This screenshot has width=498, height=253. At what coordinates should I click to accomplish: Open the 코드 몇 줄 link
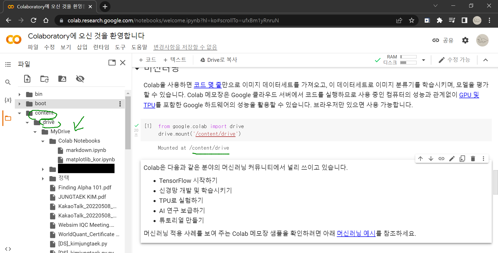208,85
